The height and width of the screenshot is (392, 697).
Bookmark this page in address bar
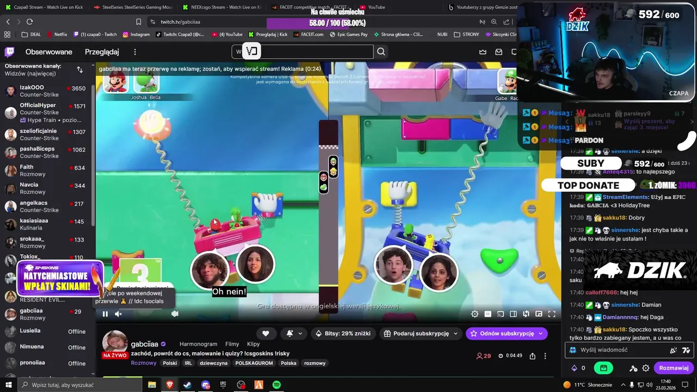(138, 22)
